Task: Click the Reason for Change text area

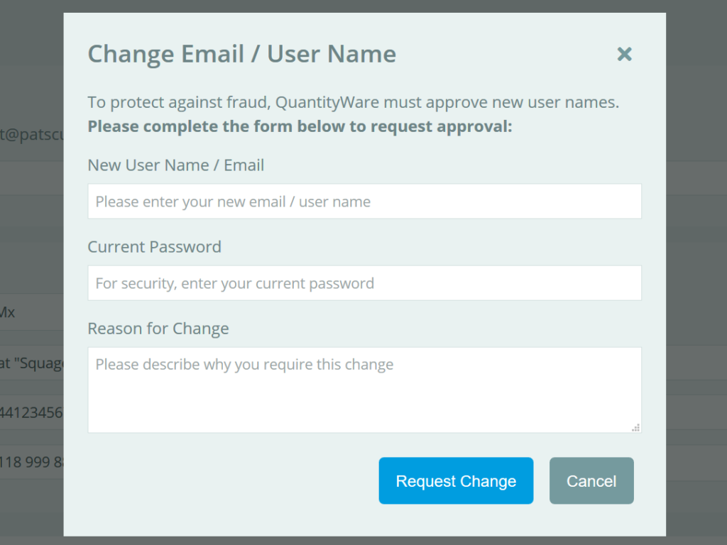Action: pyautogui.click(x=364, y=390)
